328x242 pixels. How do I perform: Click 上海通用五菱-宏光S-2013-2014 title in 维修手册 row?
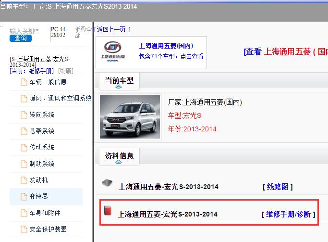tap(168, 214)
